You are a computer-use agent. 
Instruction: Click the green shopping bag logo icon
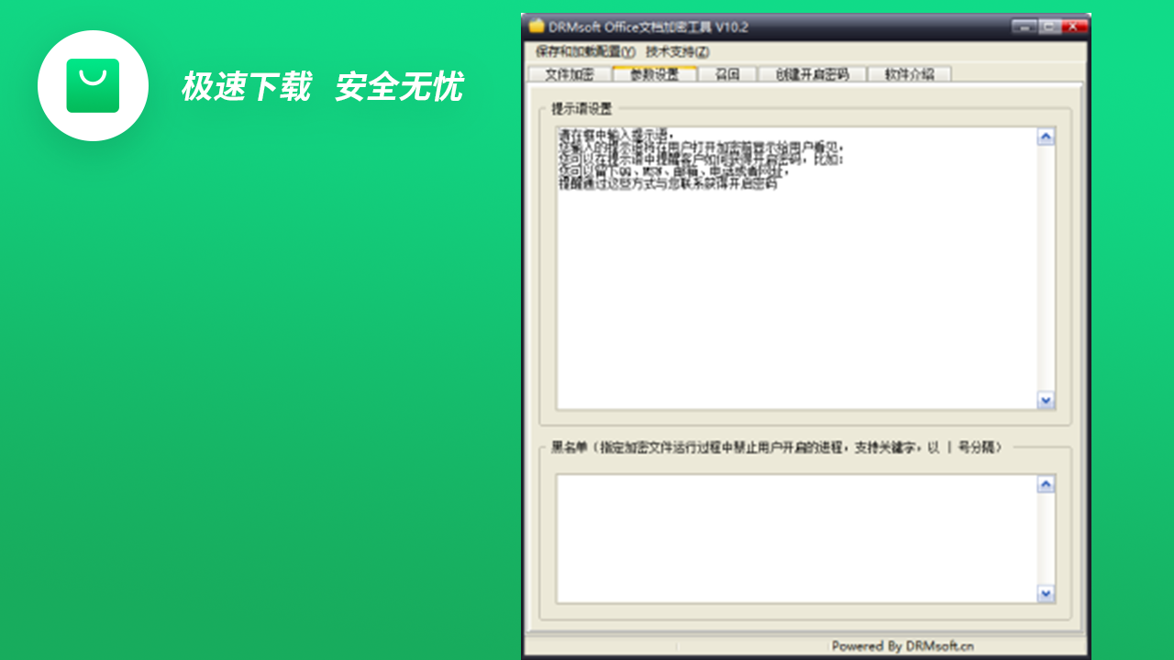coord(93,85)
